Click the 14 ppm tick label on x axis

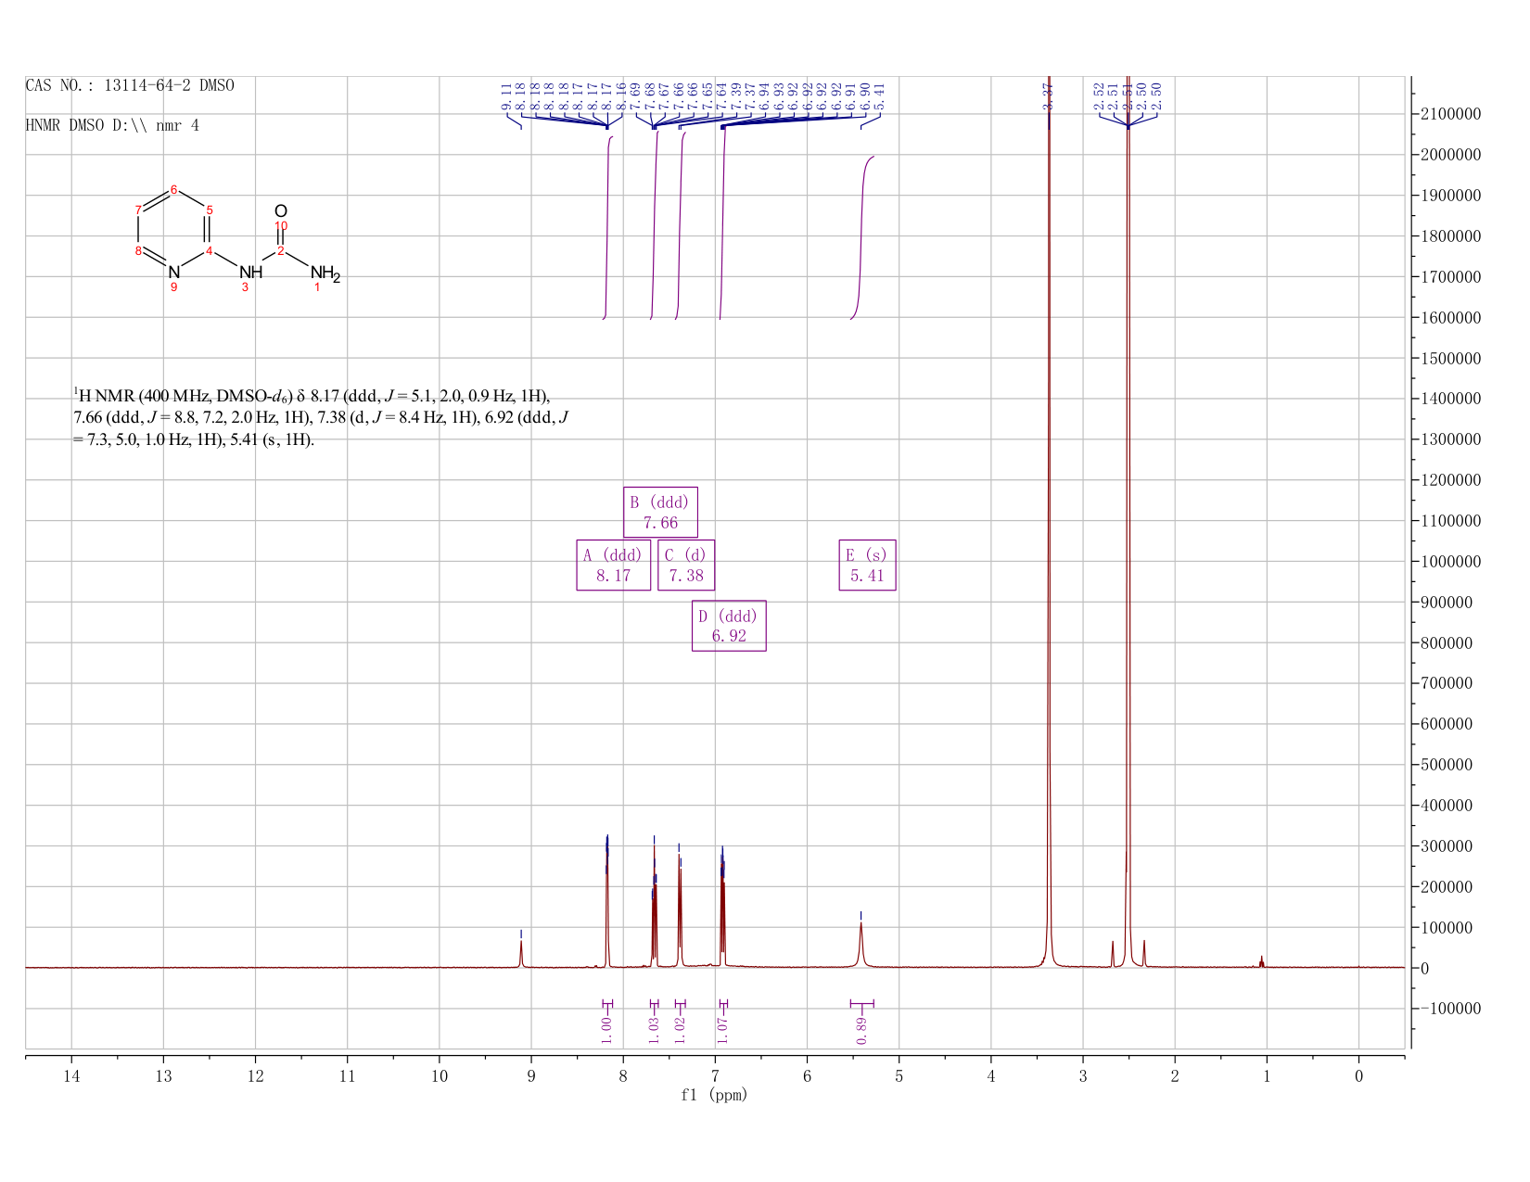pyautogui.click(x=71, y=1076)
